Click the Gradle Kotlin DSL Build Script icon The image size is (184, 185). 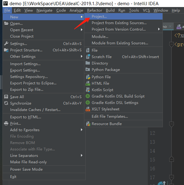click(88, 96)
